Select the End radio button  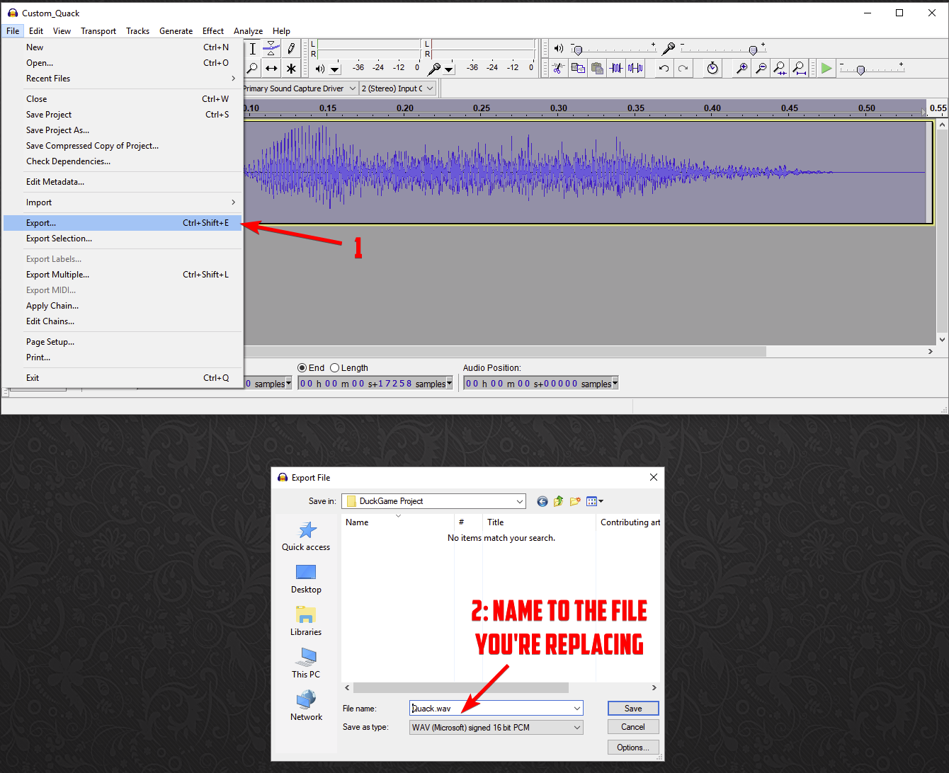tap(302, 368)
